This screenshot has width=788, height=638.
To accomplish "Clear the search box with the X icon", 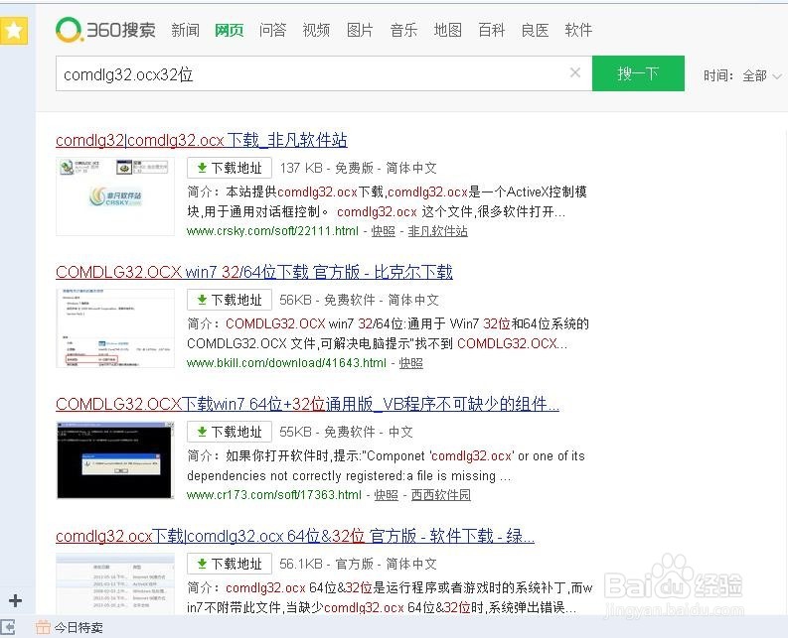I will pyautogui.click(x=575, y=72).
